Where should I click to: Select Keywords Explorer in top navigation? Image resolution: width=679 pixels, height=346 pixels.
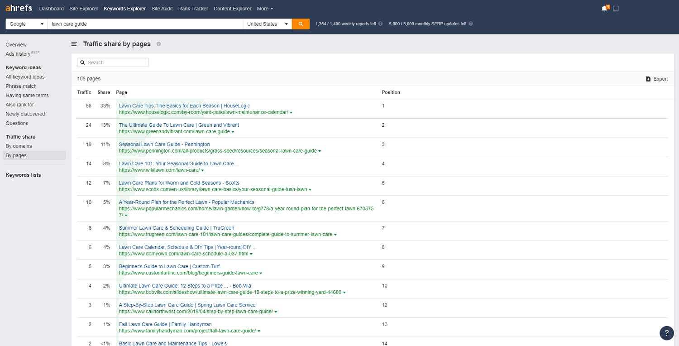[x=125, y=9]
